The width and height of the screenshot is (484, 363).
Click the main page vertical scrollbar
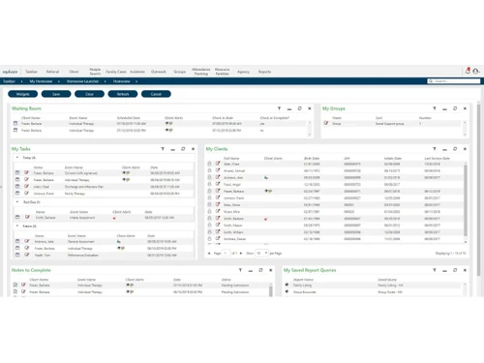(x=478, y=191)
